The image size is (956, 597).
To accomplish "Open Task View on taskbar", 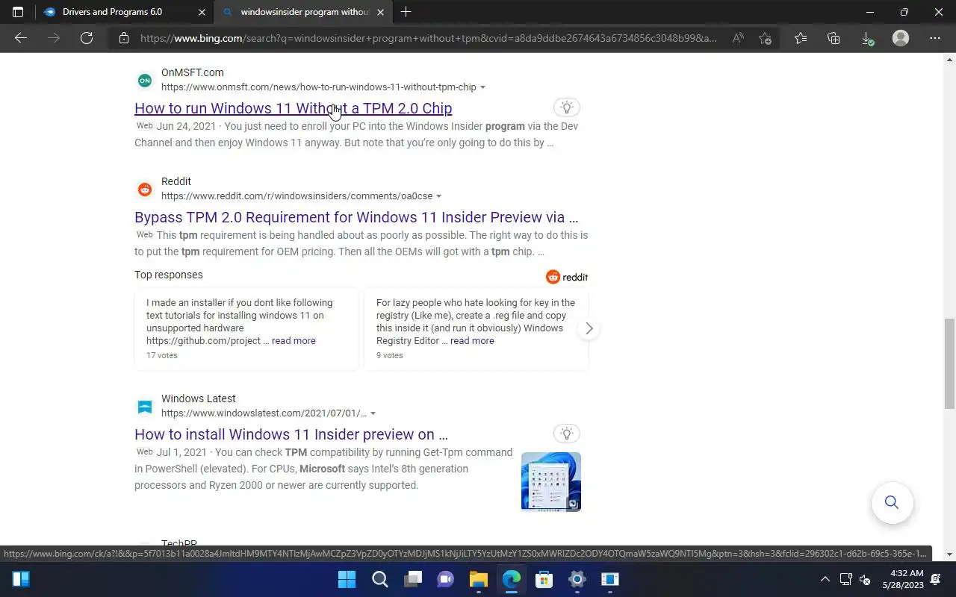I will (413, 579).
